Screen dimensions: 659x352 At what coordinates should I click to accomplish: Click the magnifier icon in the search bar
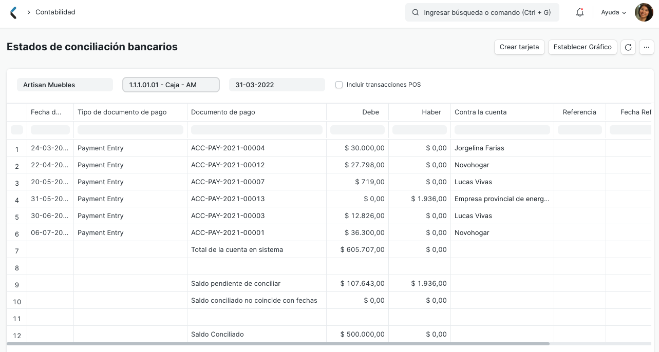(416, 12)
